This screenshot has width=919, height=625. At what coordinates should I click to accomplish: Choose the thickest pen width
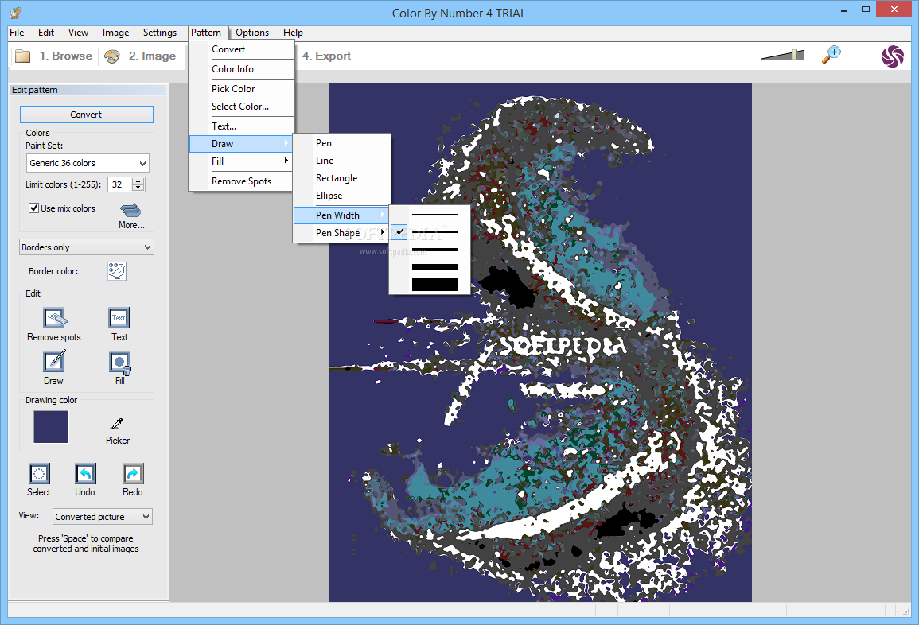tap(434, 285)
